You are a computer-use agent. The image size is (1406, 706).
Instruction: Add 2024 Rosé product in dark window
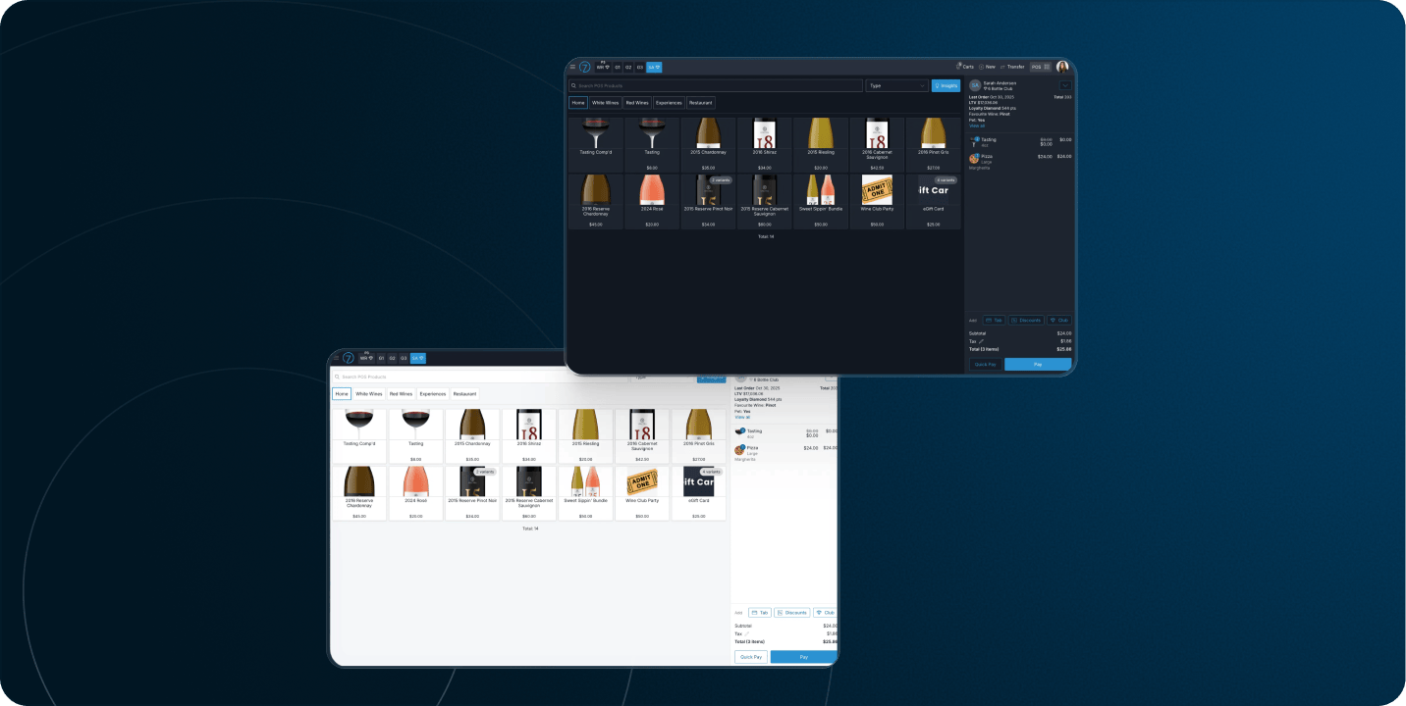point(651,202)
